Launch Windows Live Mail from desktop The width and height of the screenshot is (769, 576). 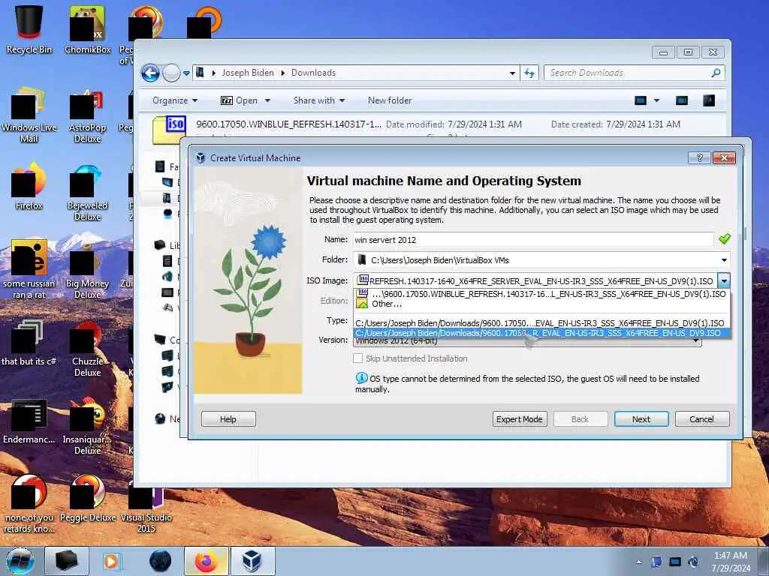coord(29,115)
